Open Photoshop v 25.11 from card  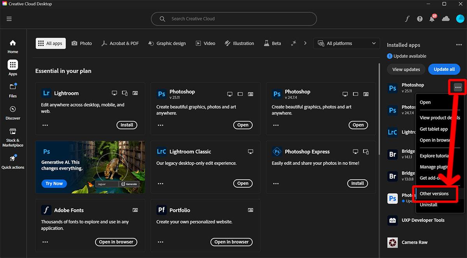pos(243,125)
